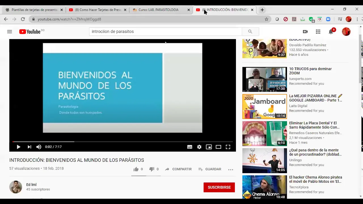Screen dimensions: 363x204
Task: Switch to Como Hacer Tarjetas tab
Action: (98, 10)
